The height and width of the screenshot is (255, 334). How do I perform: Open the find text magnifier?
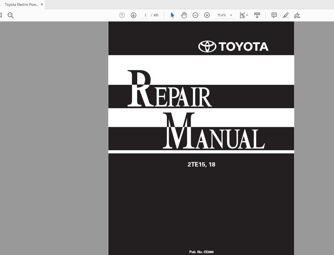tap(11, 15)
